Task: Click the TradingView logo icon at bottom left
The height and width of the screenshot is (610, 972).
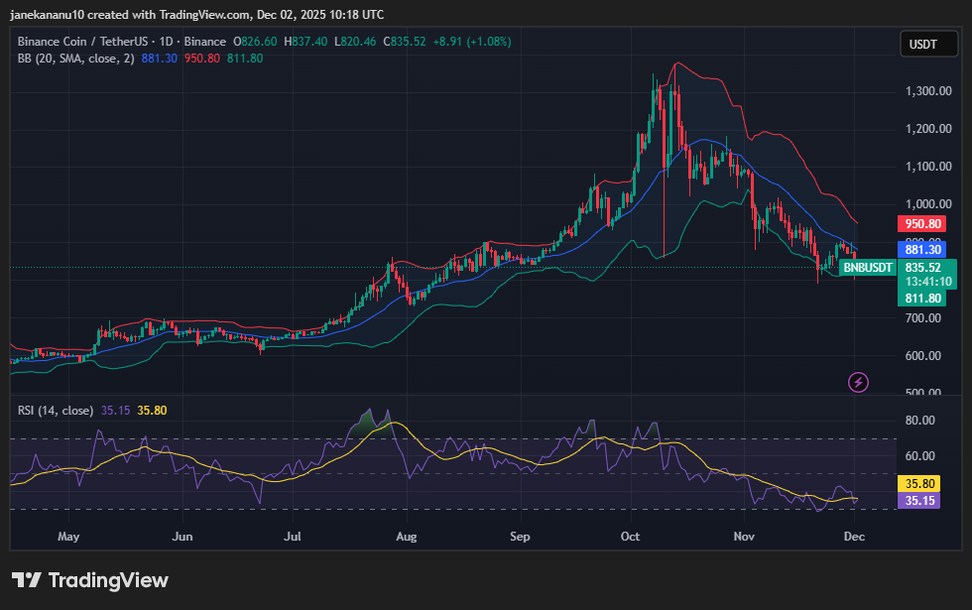Action: coord(25,580)
